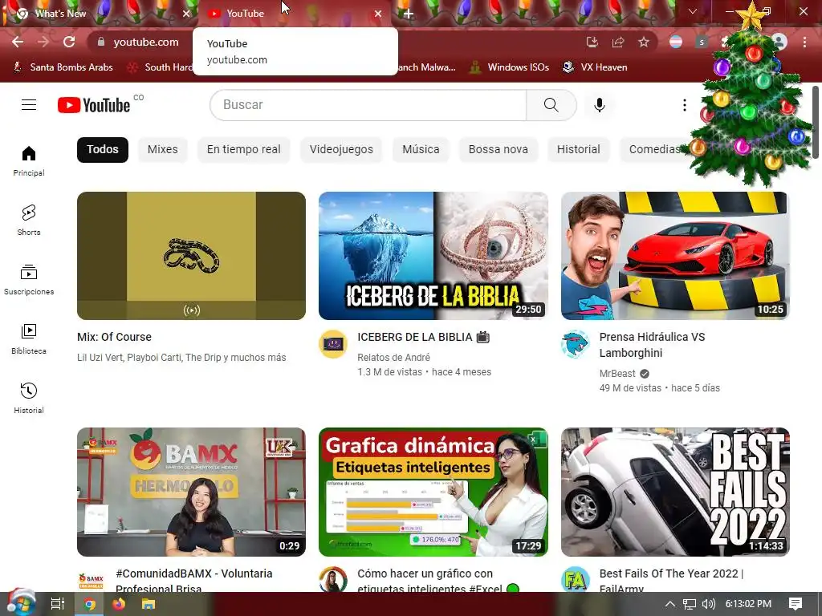Open volume control in system tray
The image size is (822, 616).
[709, 604]
